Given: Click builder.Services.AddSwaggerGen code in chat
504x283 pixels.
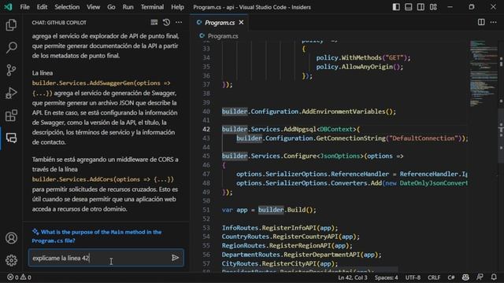Looking at the screenshot, I should click(102, 87).
